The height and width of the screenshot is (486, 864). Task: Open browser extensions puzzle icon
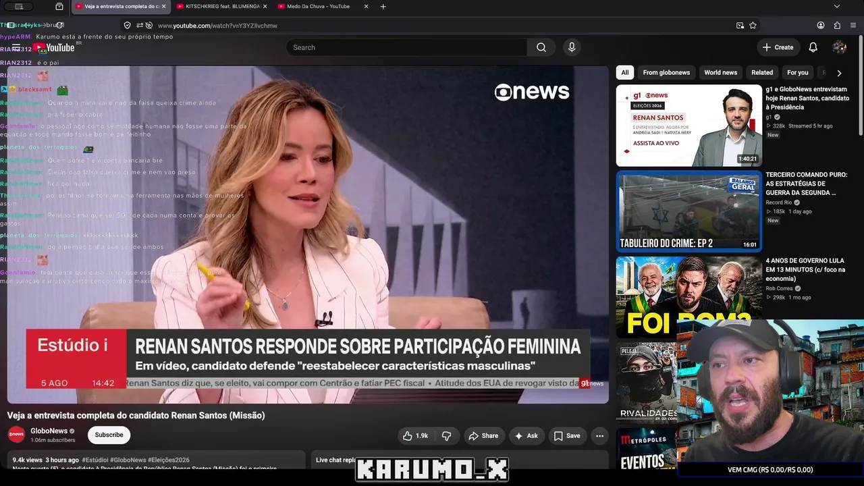tap(837, 26)
